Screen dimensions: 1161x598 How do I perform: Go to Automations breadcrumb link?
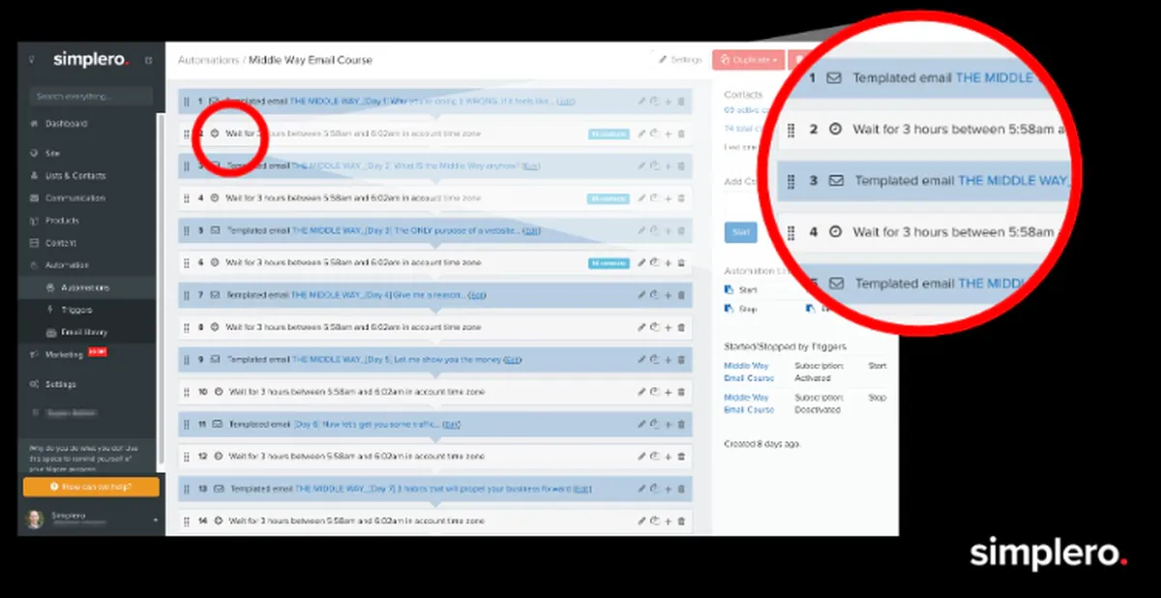[x=208, y=60]
